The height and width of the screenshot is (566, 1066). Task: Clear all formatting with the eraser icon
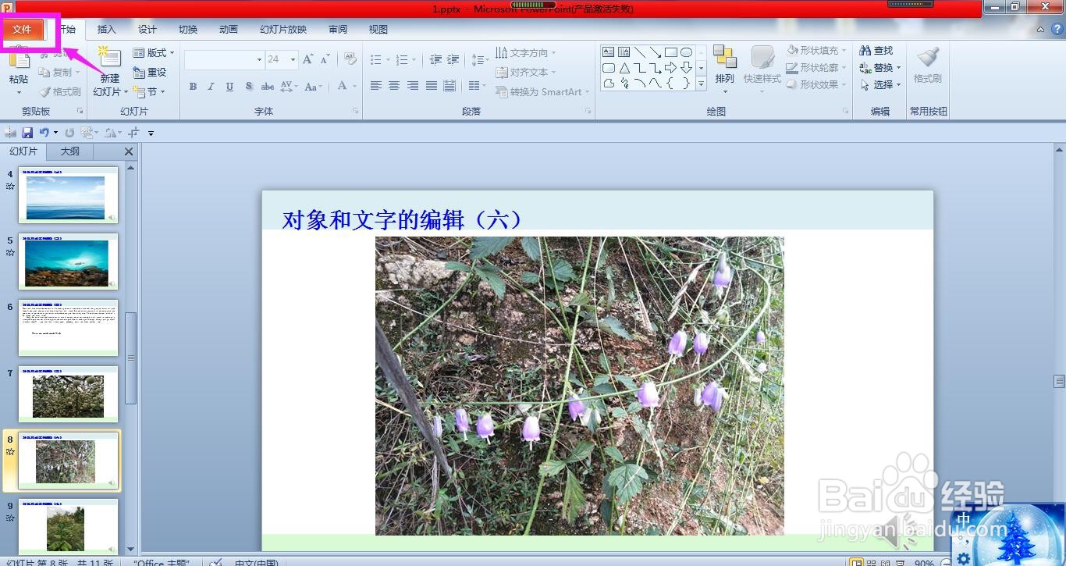350,59
